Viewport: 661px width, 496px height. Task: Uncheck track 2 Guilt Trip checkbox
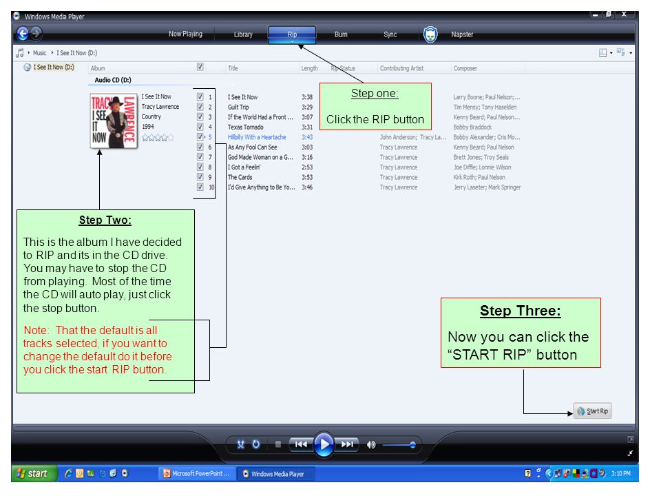[x=200, y=107]
